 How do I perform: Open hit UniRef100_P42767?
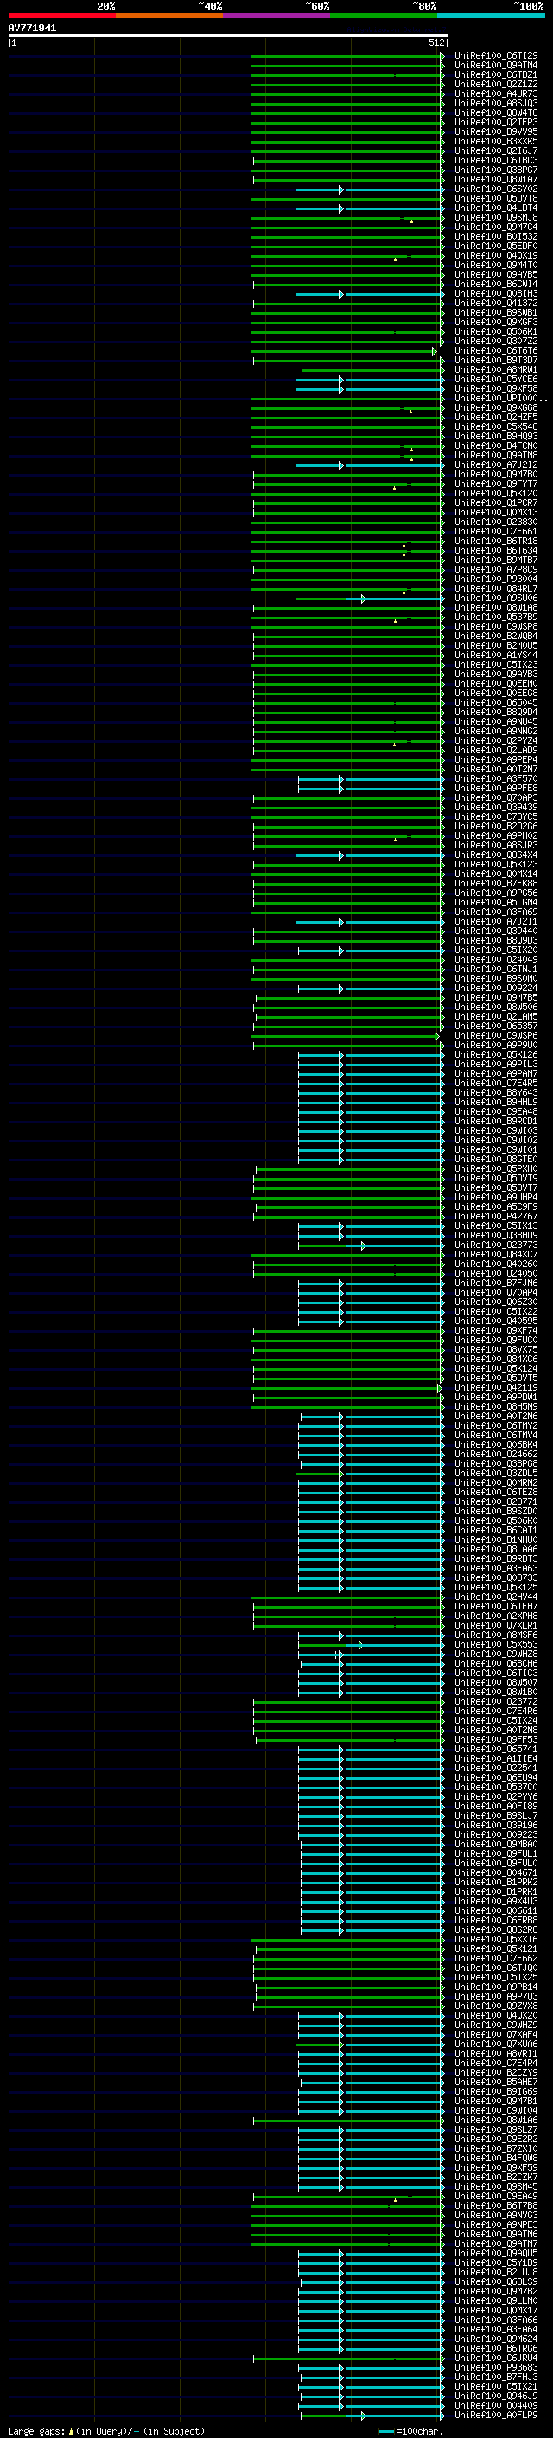[x=496, y=1217]
